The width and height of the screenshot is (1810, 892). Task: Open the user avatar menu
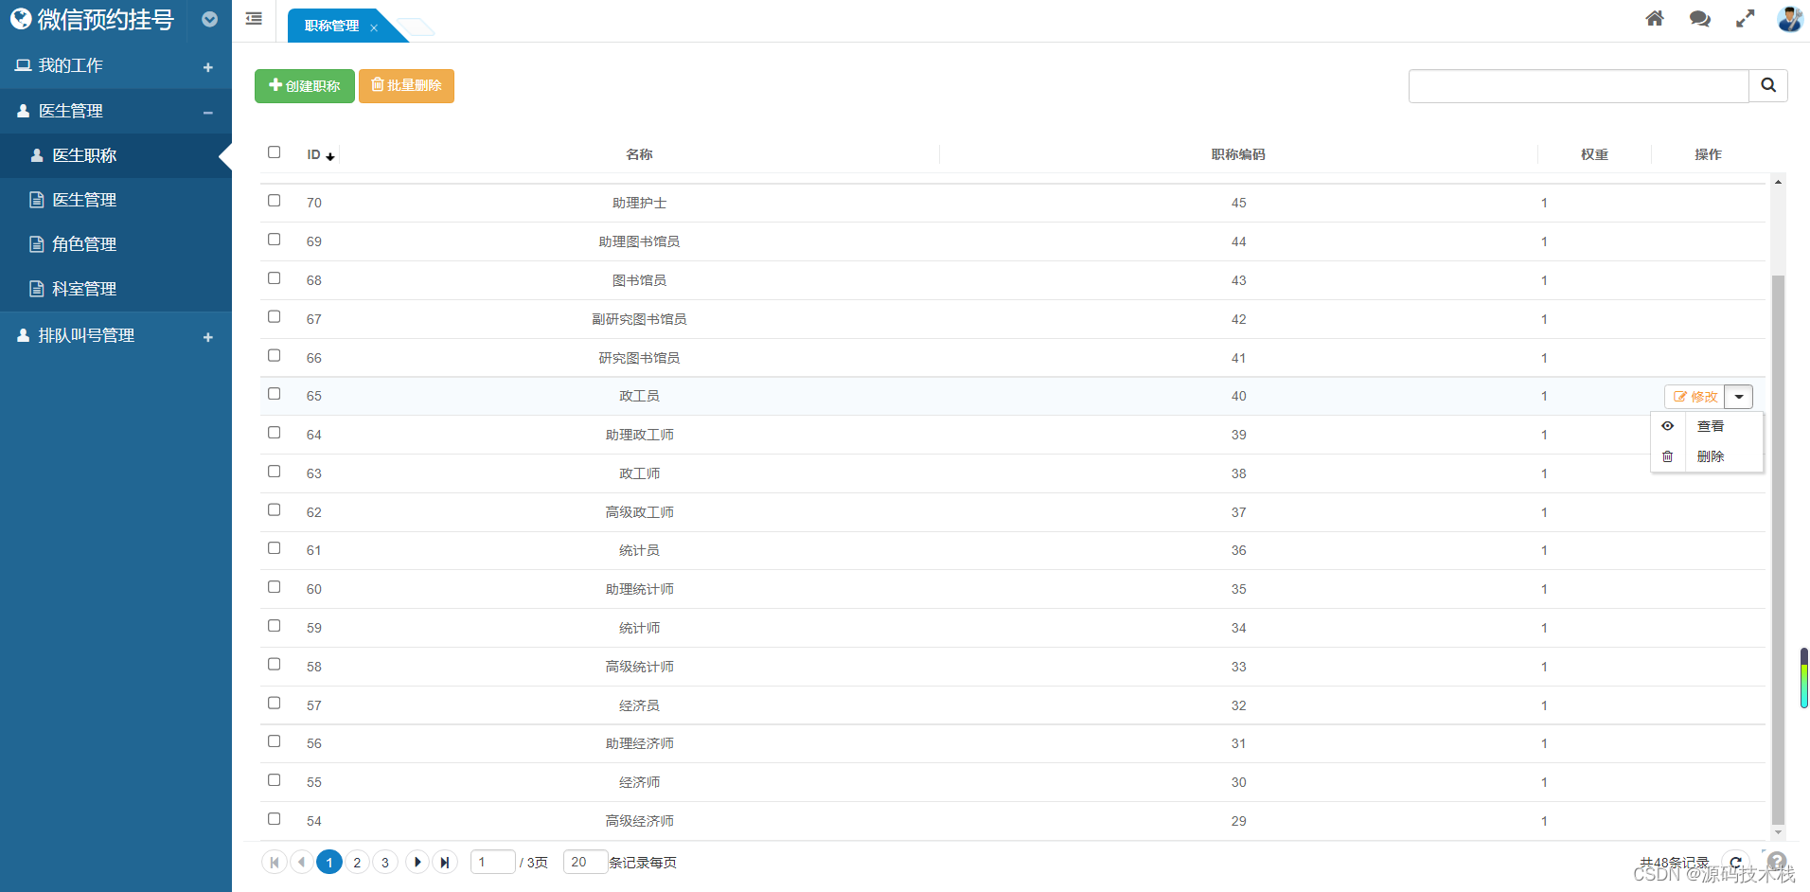(x=1790, y=18)
